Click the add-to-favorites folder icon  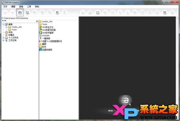point(27,12)
